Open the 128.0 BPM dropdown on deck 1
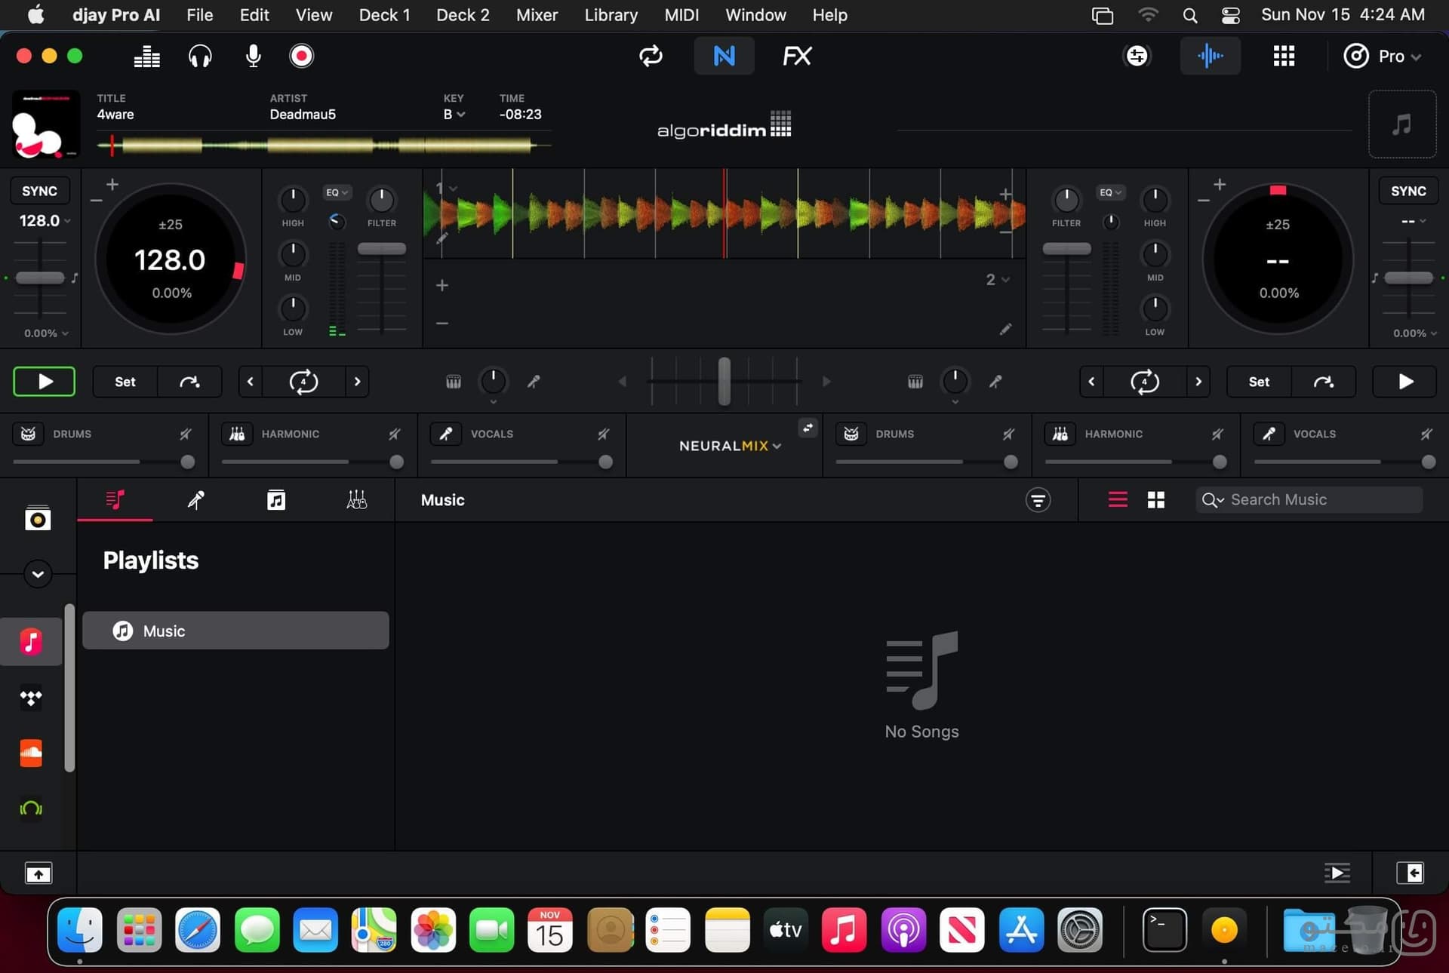 [x=45, y=221]
